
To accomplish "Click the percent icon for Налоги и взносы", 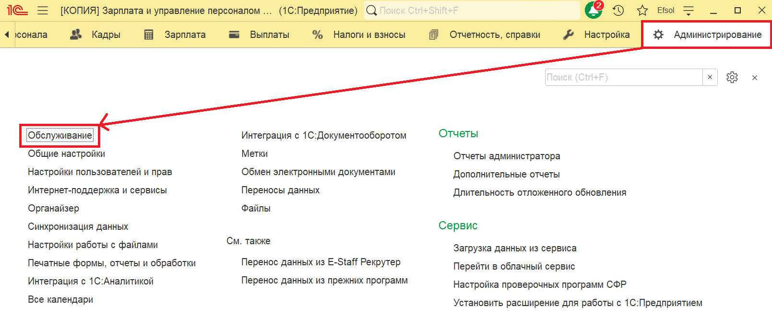I will [317, 35].
